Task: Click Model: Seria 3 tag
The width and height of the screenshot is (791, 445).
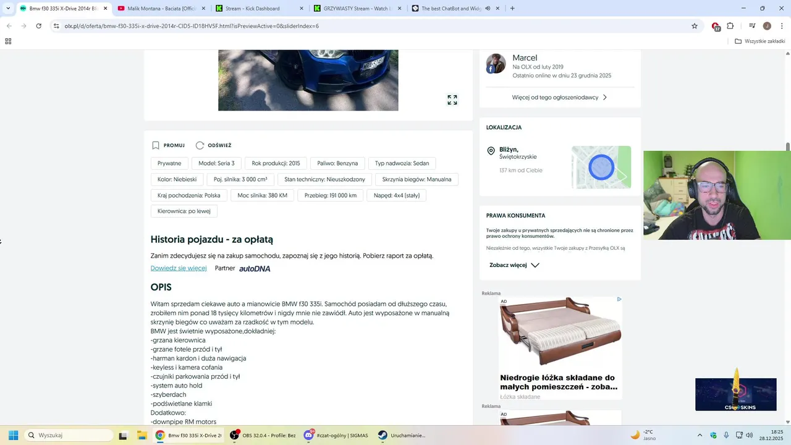Action: [216, 163]
